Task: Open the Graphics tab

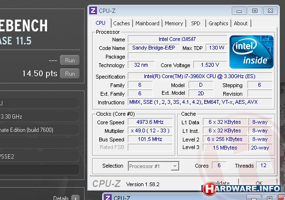Action: (x=218, y=23)
